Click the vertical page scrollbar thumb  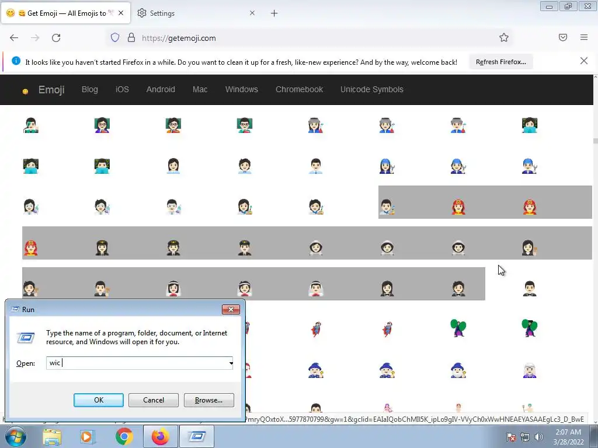click(x=595, y=141)
